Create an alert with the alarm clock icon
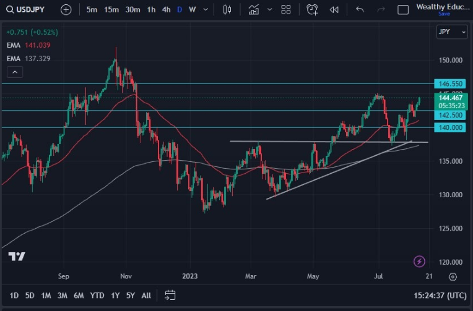The height and width of the screenshot is (311, 473). (313, 9)
